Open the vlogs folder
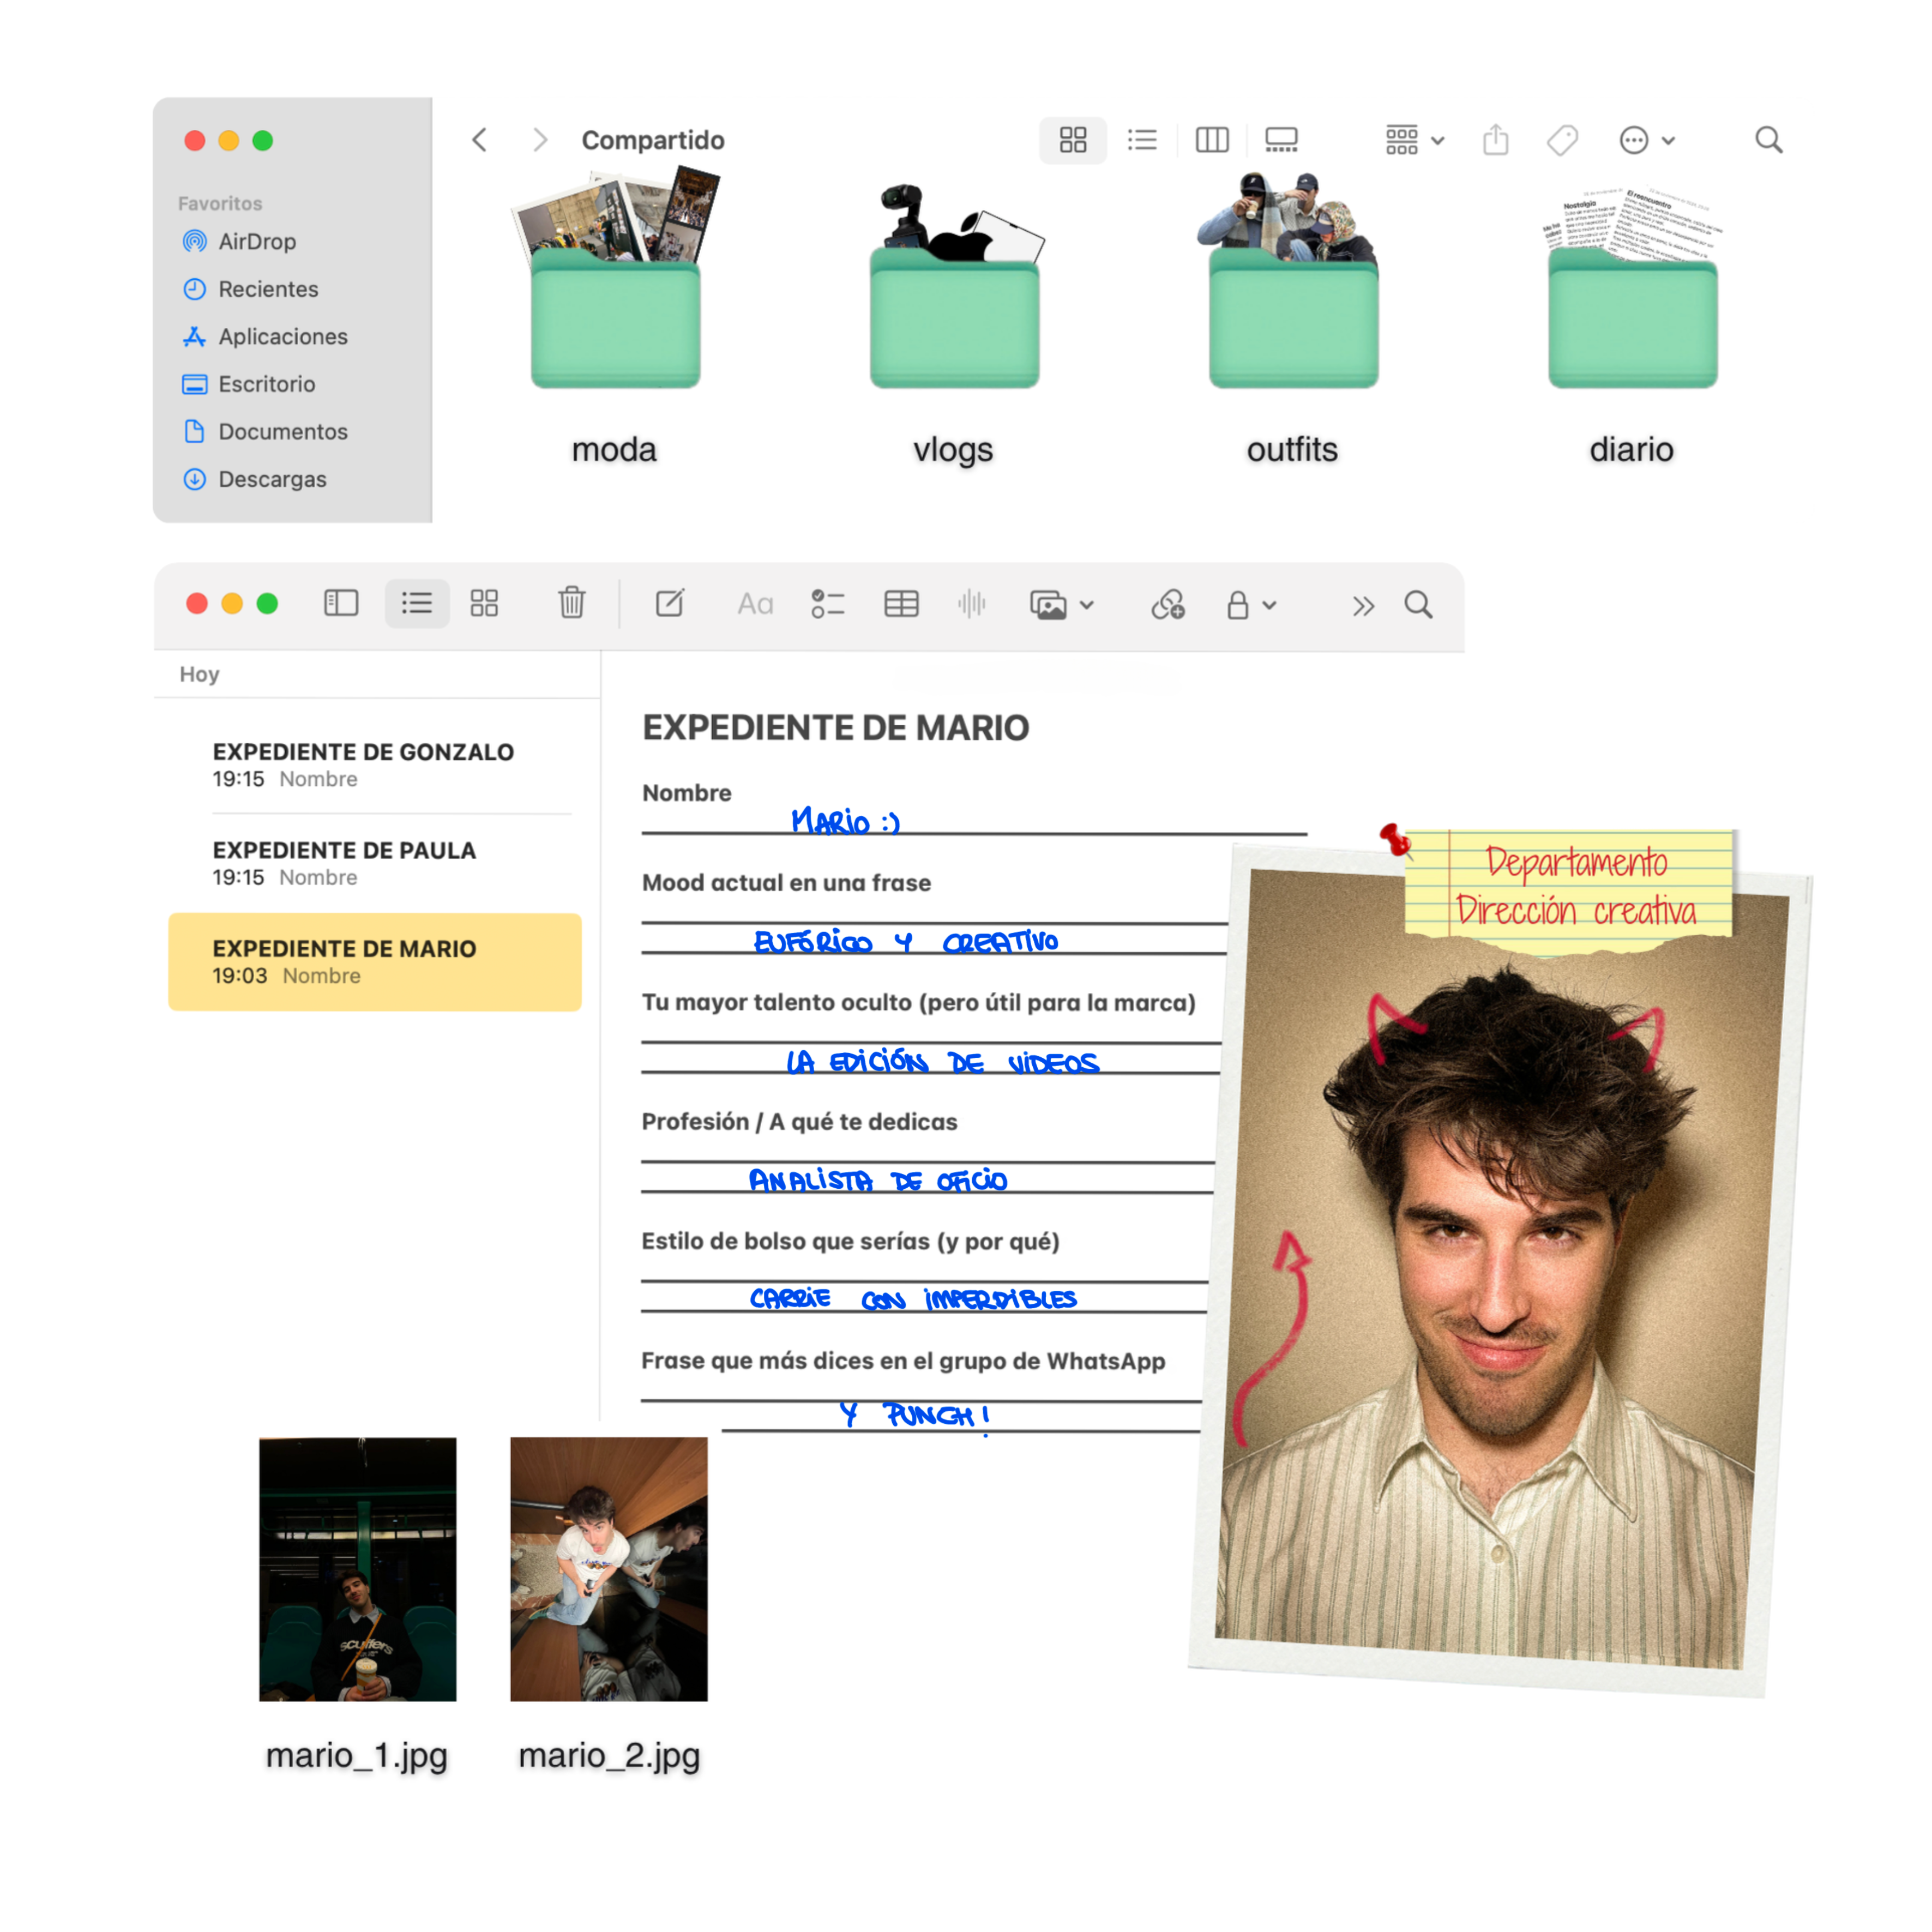Image resolution: width=1932 pixels, height=1932 pixels. [953, 320]
